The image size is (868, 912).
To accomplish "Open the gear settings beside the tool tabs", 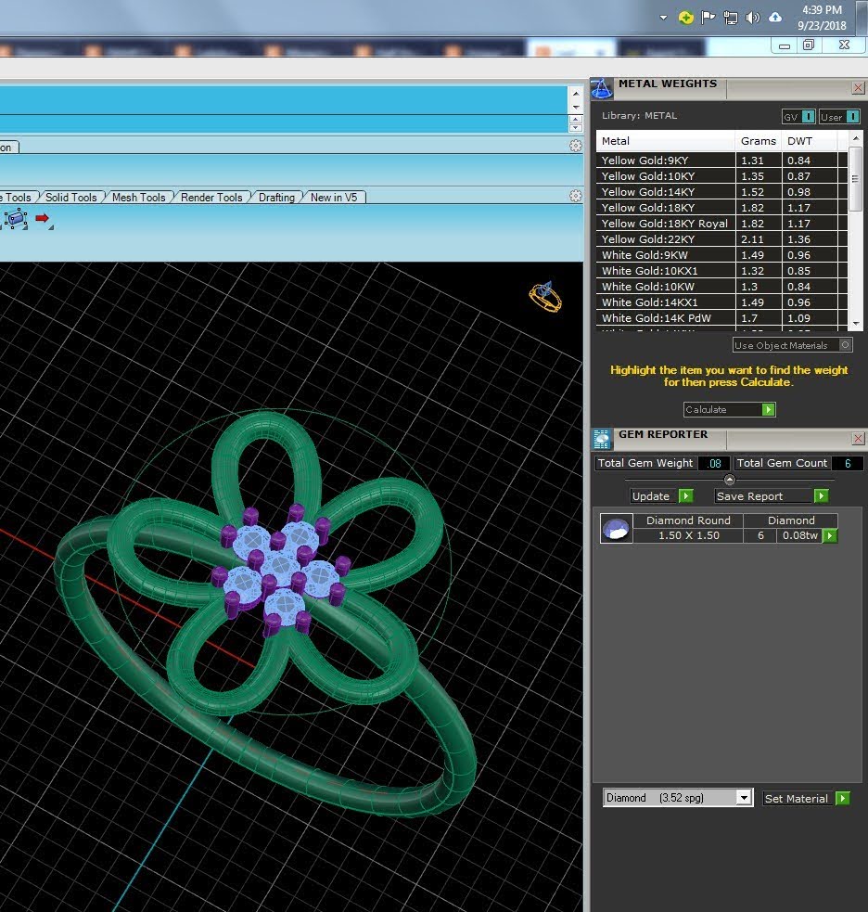I will (576, 196).
